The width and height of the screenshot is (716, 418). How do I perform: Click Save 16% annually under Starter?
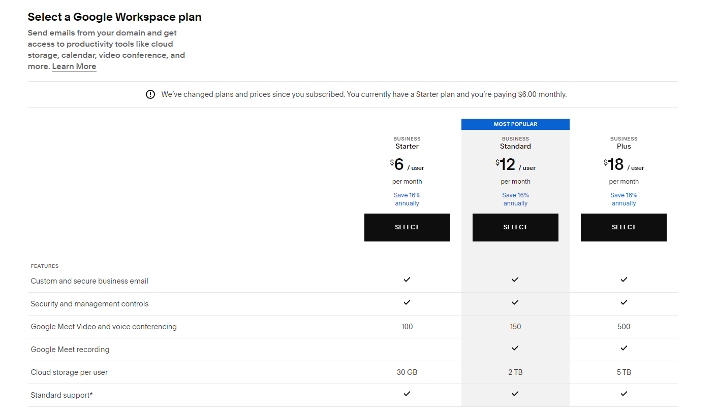pos(407,199)
